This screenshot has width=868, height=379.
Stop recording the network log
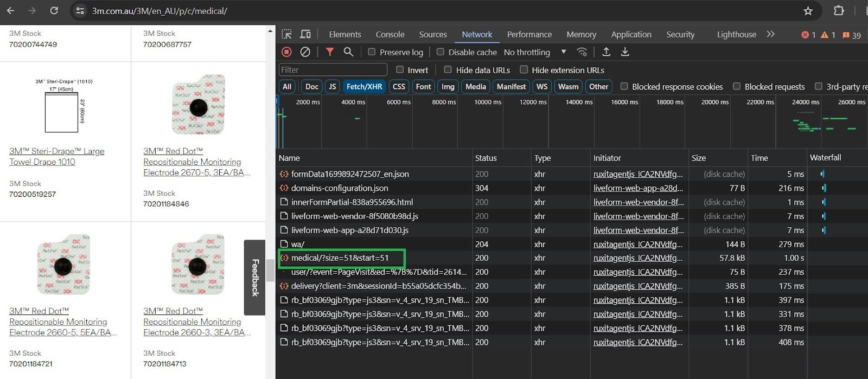tap(286, 52)
